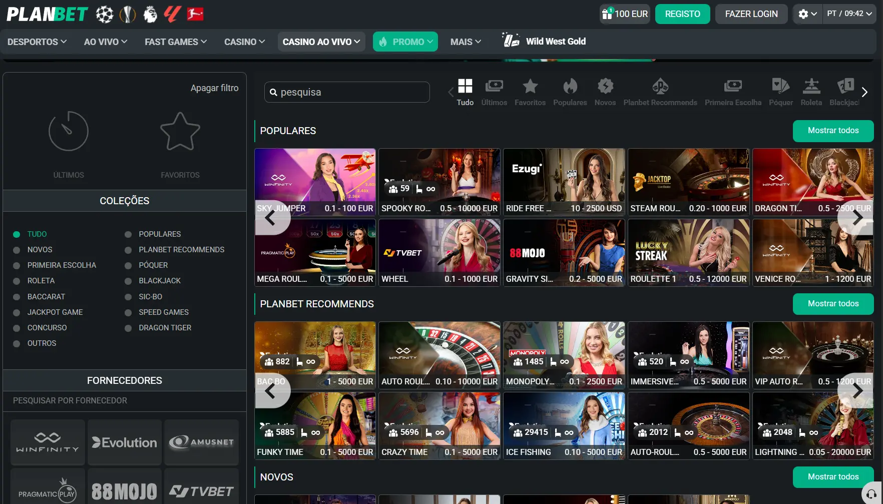This screenshot has width=883, height=504.
Task: Expand the AO VIVO dropdown menu
Action: (106, 42)
